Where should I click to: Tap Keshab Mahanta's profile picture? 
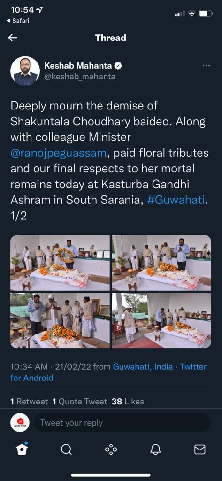click(25, 71)
